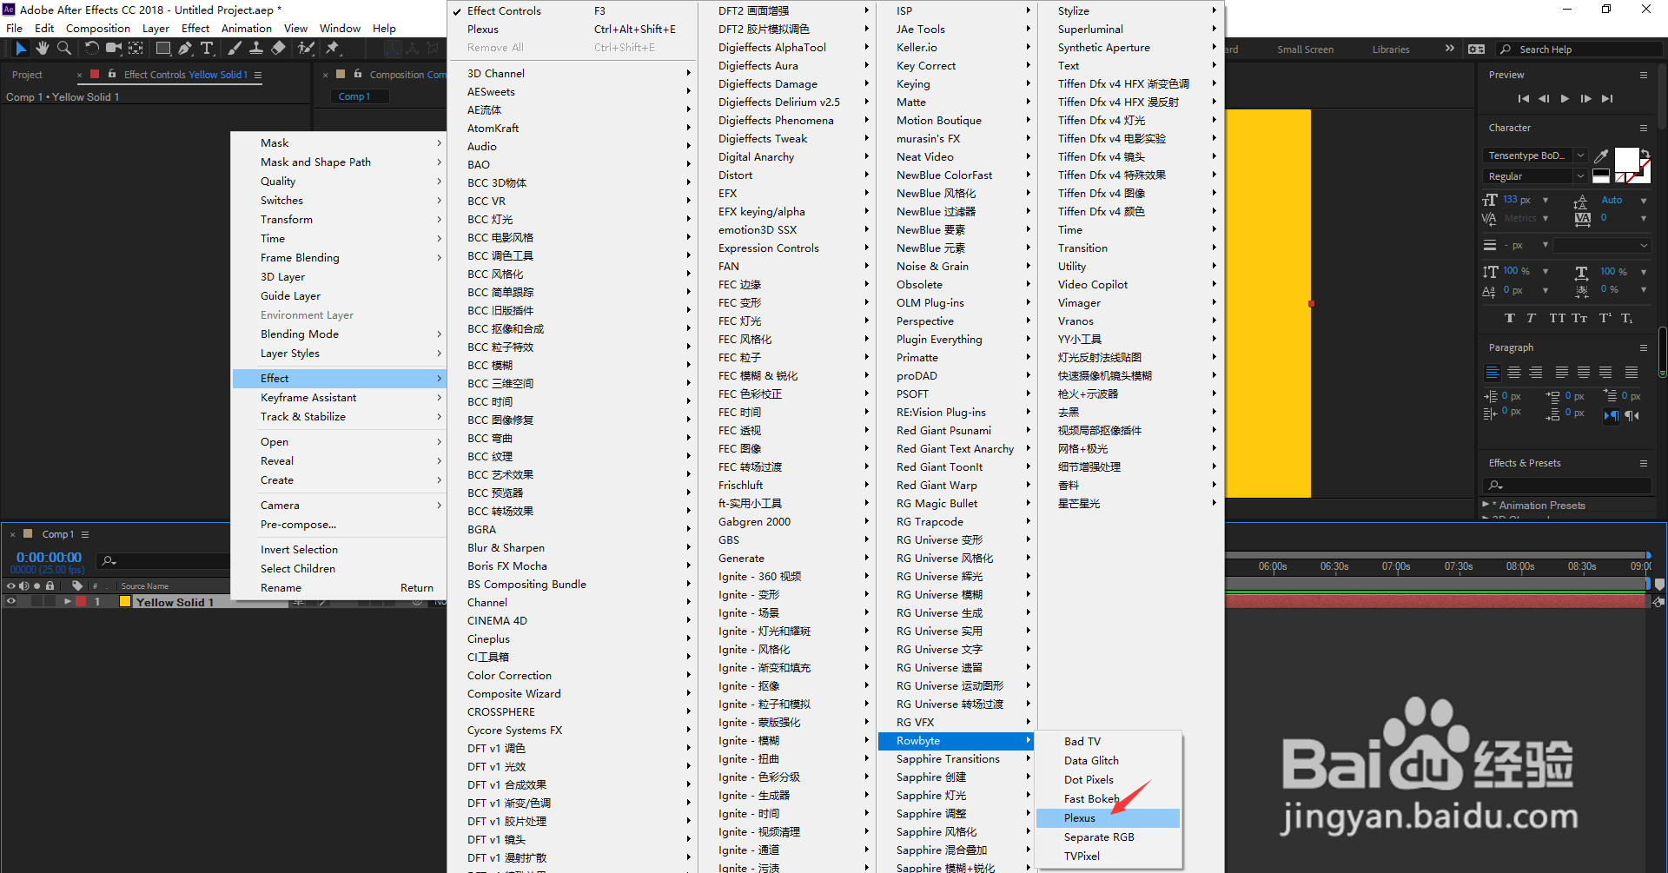
Task: Set left-to-right text direction
Action: tap(1611, 415)
